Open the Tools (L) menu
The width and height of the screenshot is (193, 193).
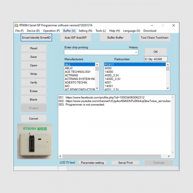click(x=101, y=31)
